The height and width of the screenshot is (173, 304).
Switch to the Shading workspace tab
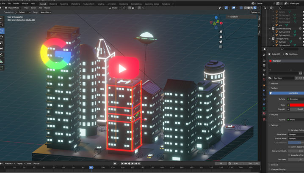pyautogui.click(x=101, y=4)
